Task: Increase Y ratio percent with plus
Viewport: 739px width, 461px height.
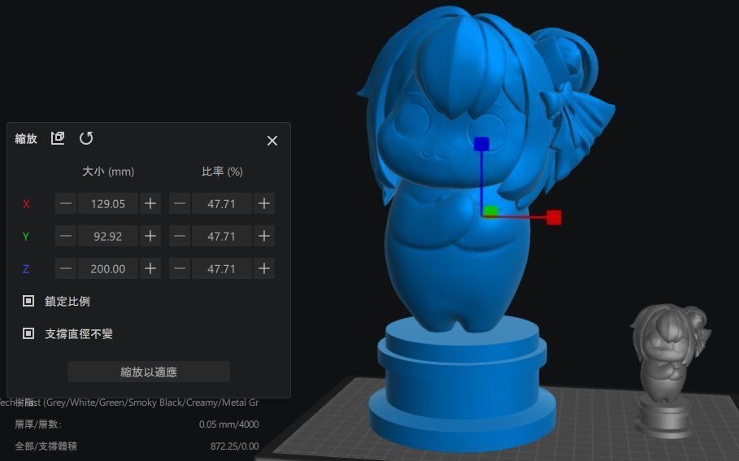Action: tap(264, 236)
